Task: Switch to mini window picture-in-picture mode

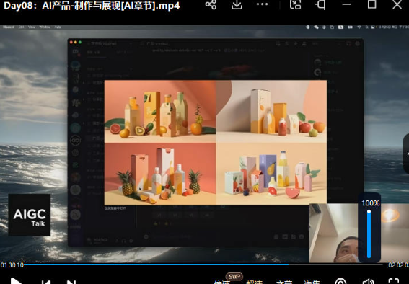Action: tap(295, 4)
